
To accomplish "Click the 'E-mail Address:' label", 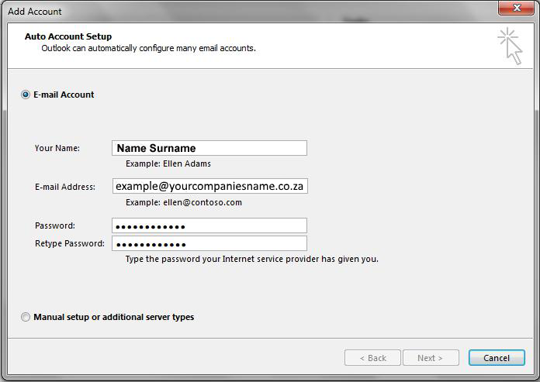I will point(65,187).
